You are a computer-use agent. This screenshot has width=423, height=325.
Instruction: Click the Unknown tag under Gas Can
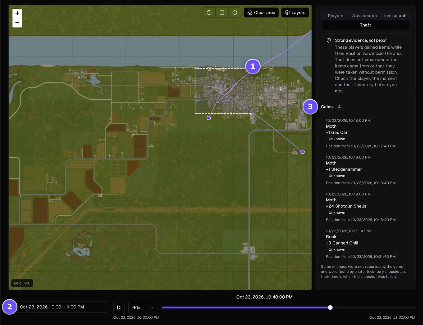[337, 139]
